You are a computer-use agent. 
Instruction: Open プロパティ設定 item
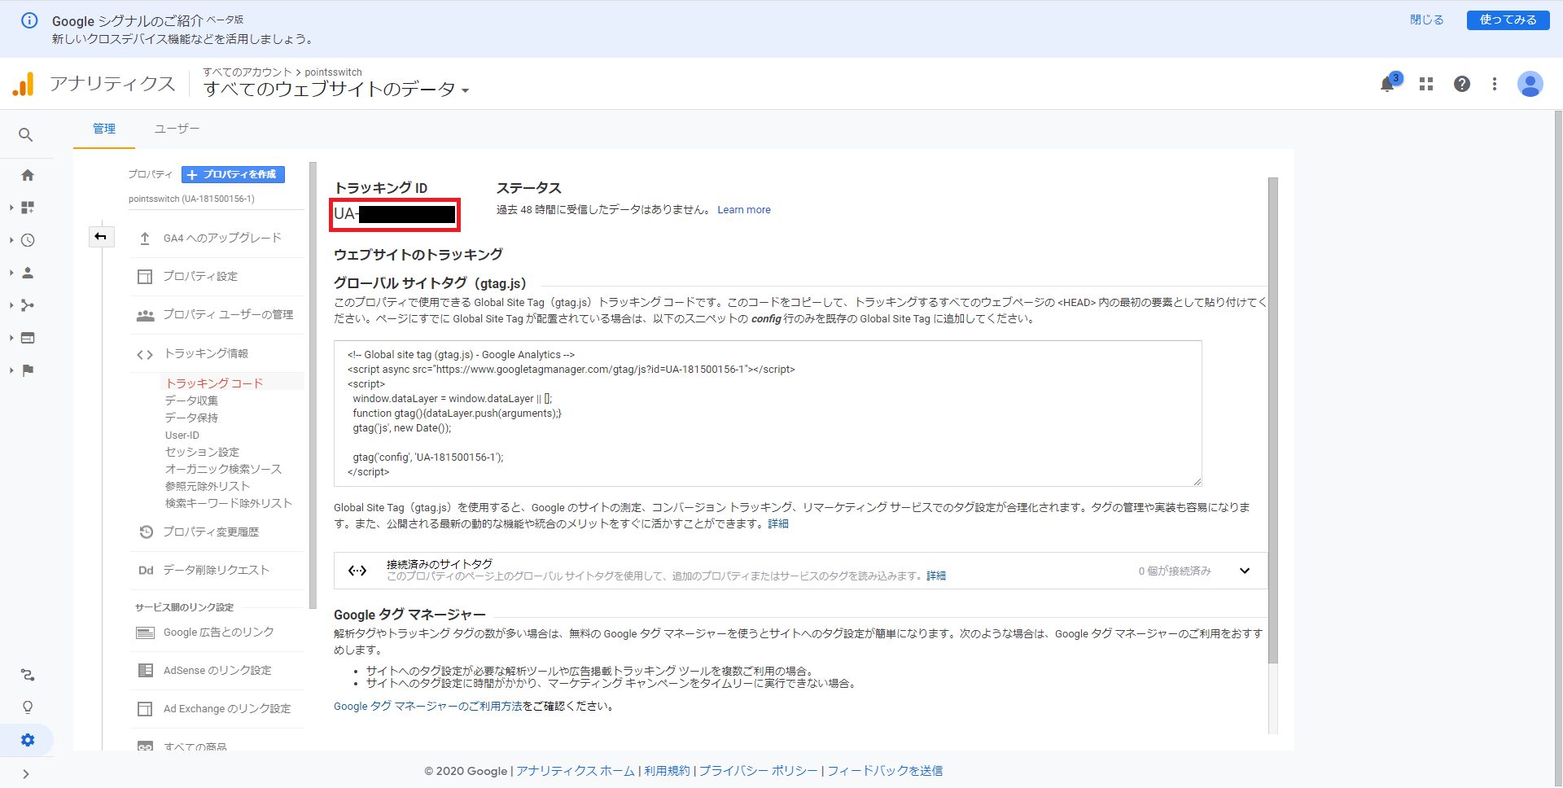(217, 276)
